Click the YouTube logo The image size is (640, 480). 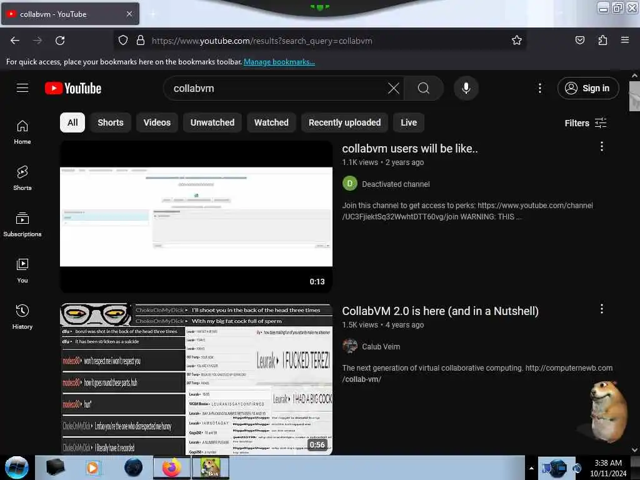coord(73,88)
